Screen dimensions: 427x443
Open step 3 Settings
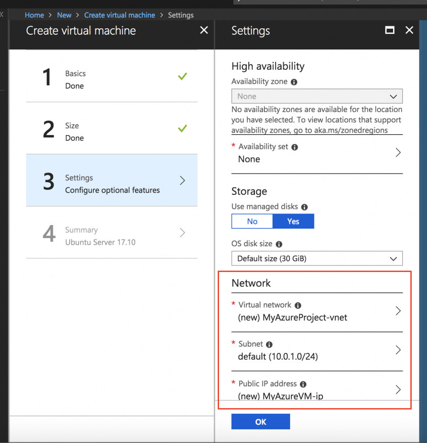[x=112, y=180]
